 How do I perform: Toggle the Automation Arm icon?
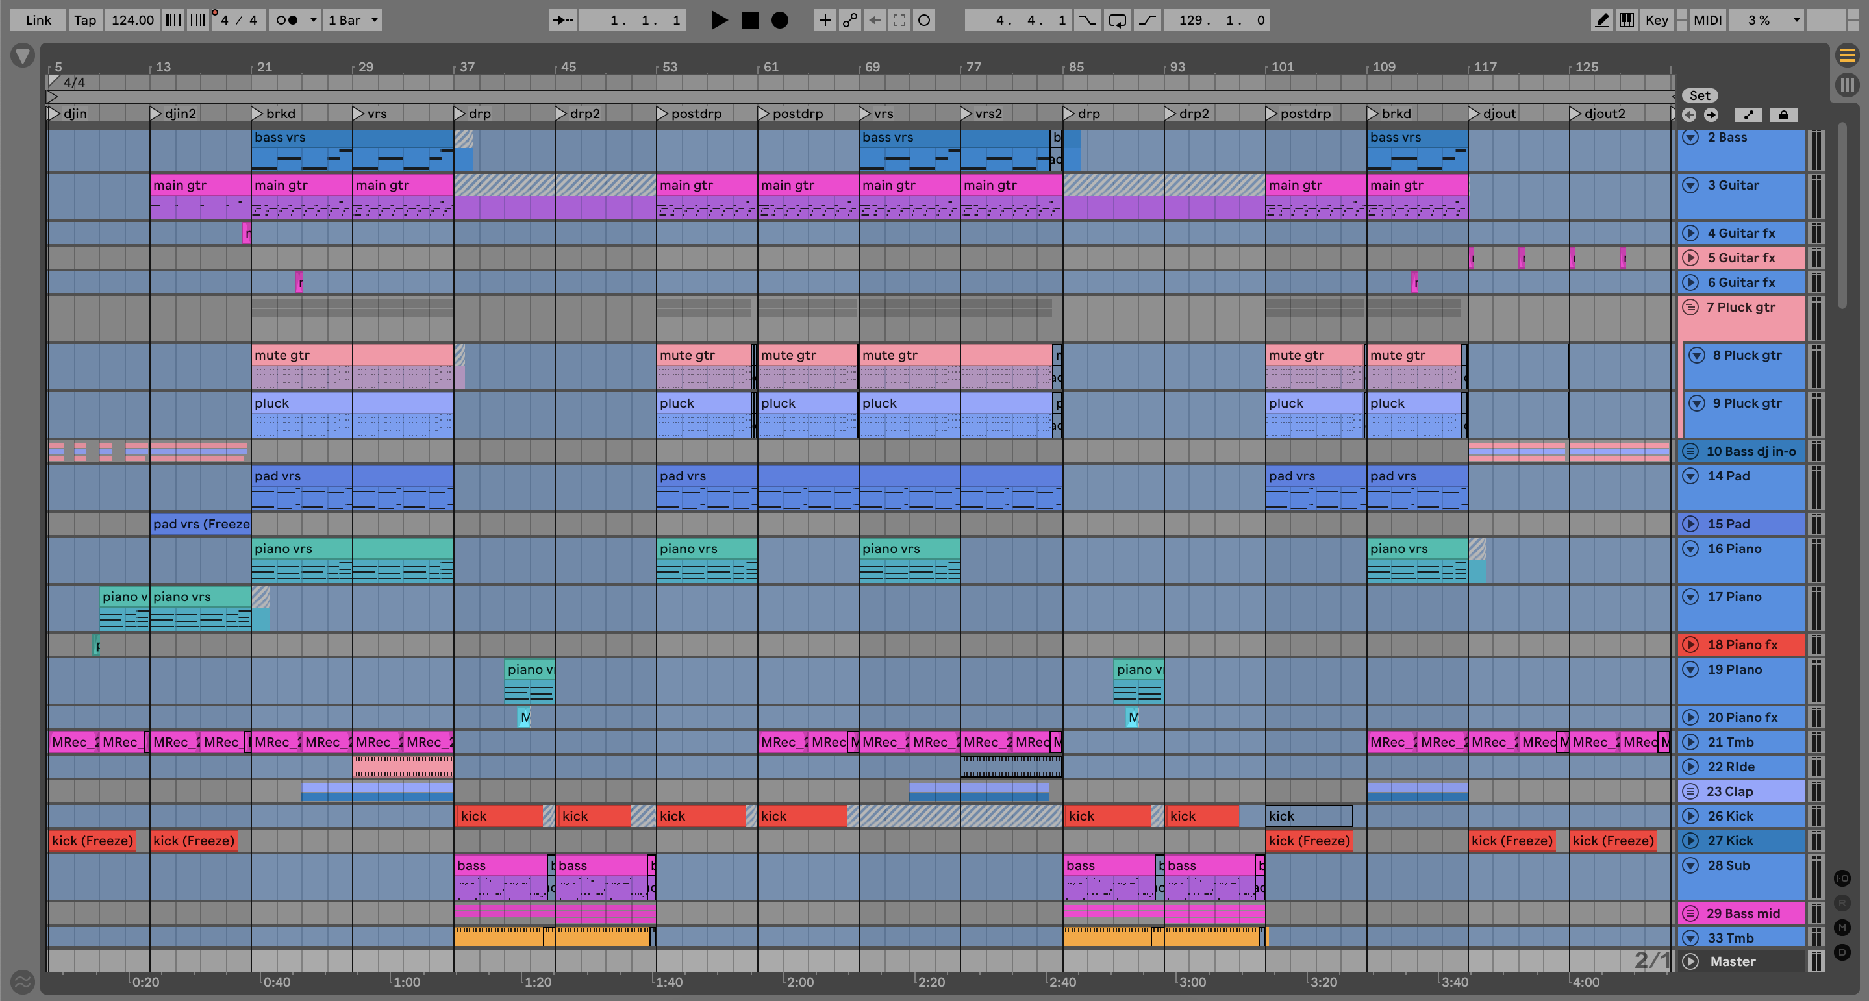(849, 20)
